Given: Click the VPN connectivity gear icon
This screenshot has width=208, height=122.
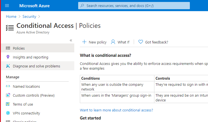Looking at the screenshot, I should tap(8, 113).
